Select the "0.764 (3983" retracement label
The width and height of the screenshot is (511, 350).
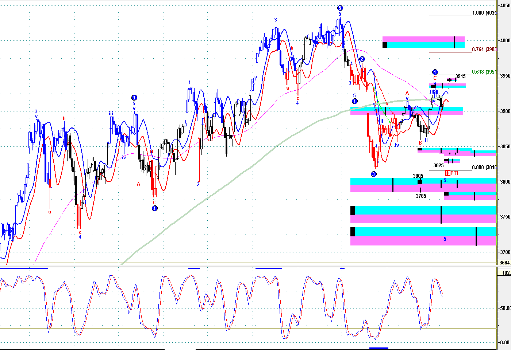[484, 50]
